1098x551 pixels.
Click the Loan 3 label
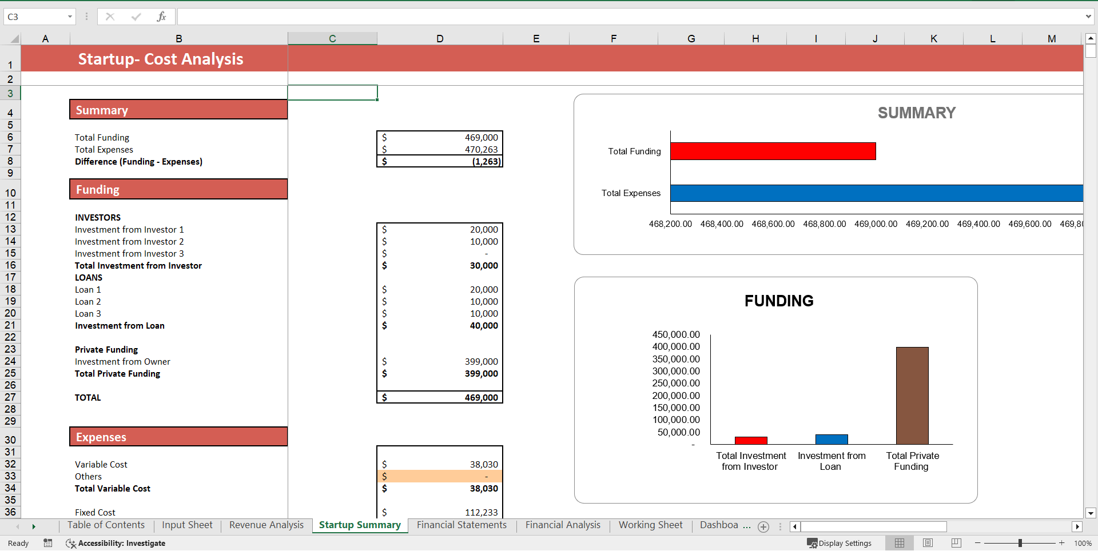point(88,314)
